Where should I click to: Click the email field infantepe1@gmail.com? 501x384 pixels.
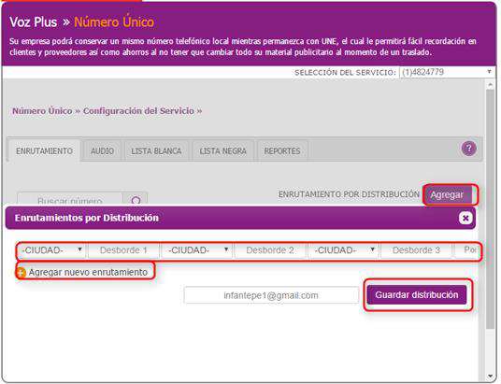271,295
